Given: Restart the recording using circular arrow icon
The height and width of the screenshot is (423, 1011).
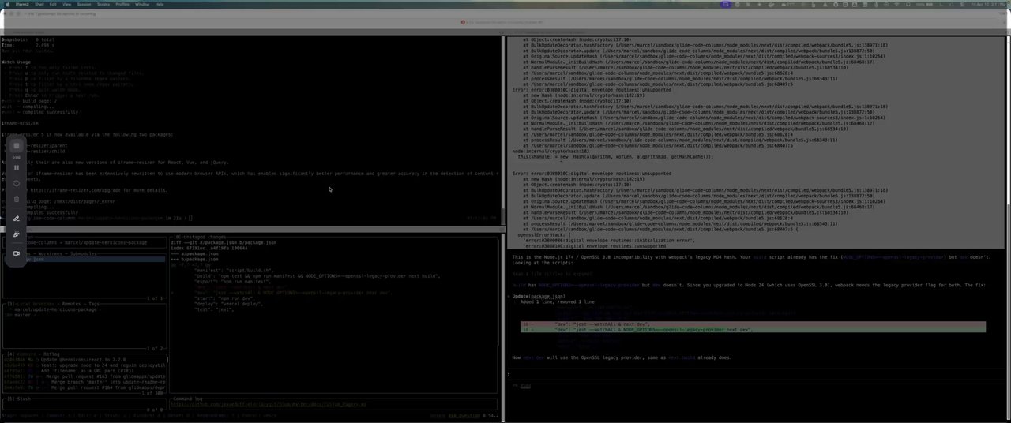Looking at the screenshot, I should tap(17, 183).
